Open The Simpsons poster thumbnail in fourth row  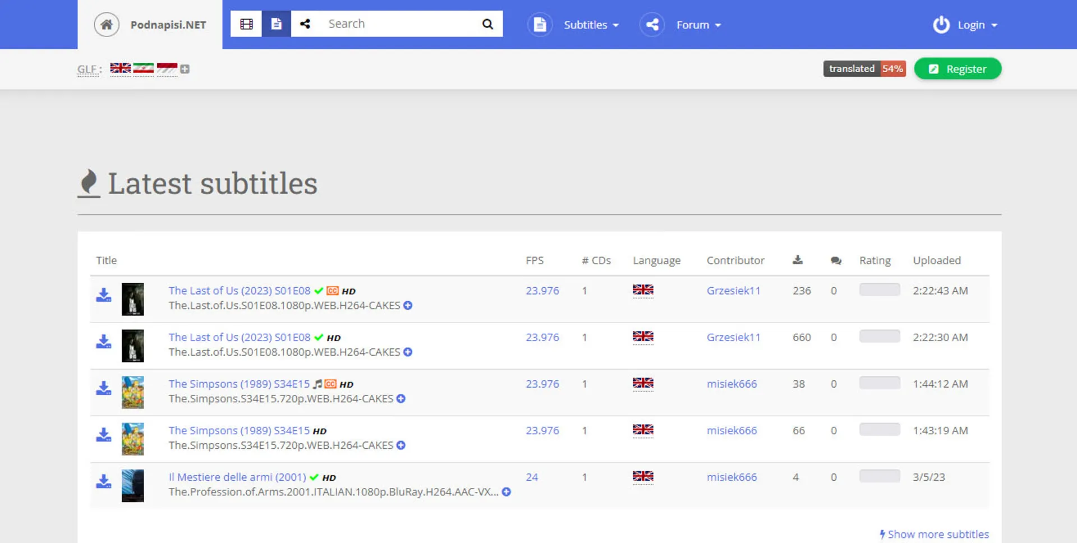pyautogui.click(x=133, y=439)
